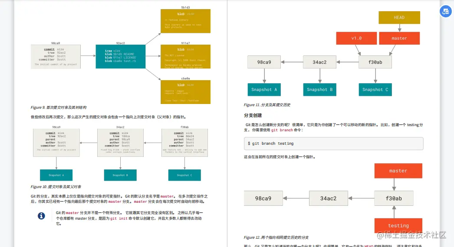This screenshot has width=454, height=247.
Task: Click the small Snapshot A box in Figure 10
Action: [x=56, y=175]
